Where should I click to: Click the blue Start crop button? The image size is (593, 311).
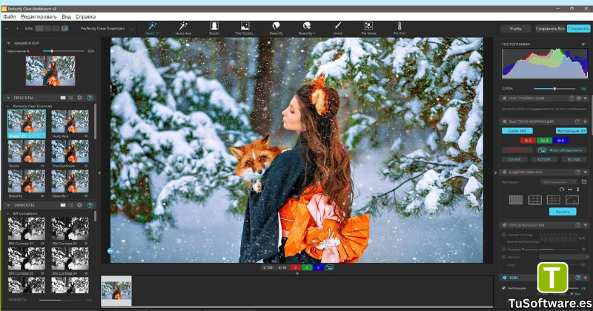563,212
